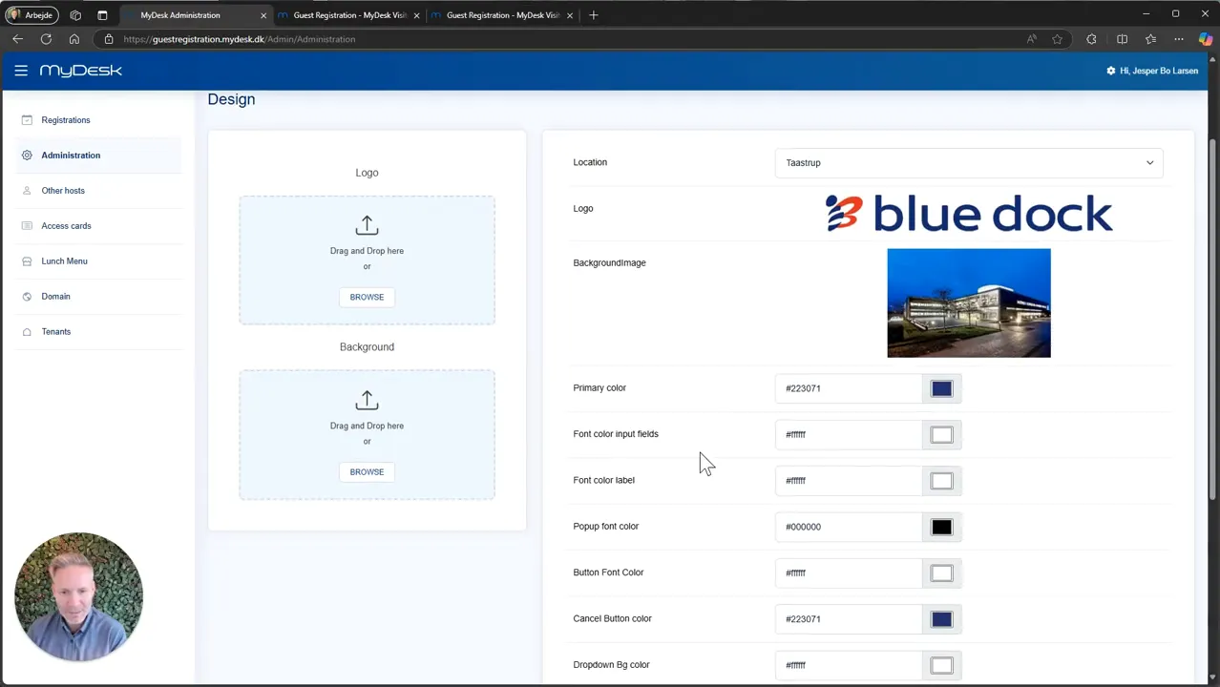Click the Cancel Button color hex field
The width and height of the screenshot is (1220, 687).
coord(849,619)
